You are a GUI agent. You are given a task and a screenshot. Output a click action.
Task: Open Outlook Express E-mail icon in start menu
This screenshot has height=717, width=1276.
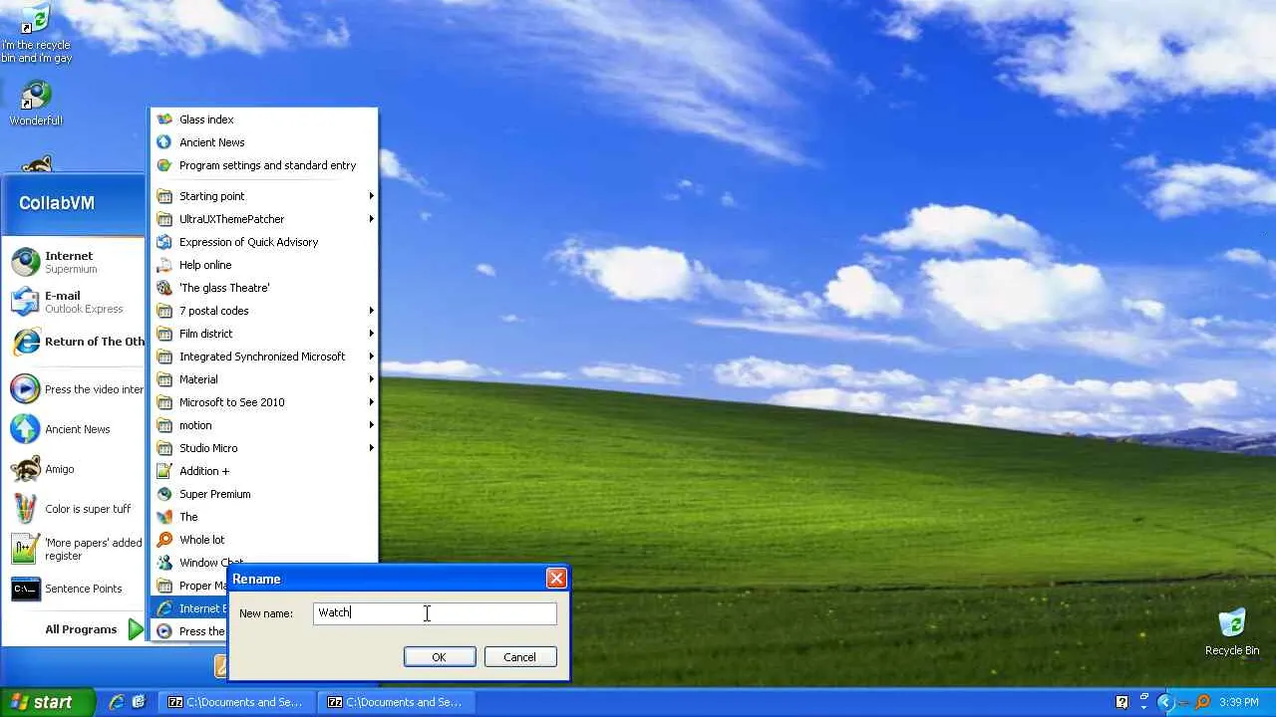pos(25,302)
